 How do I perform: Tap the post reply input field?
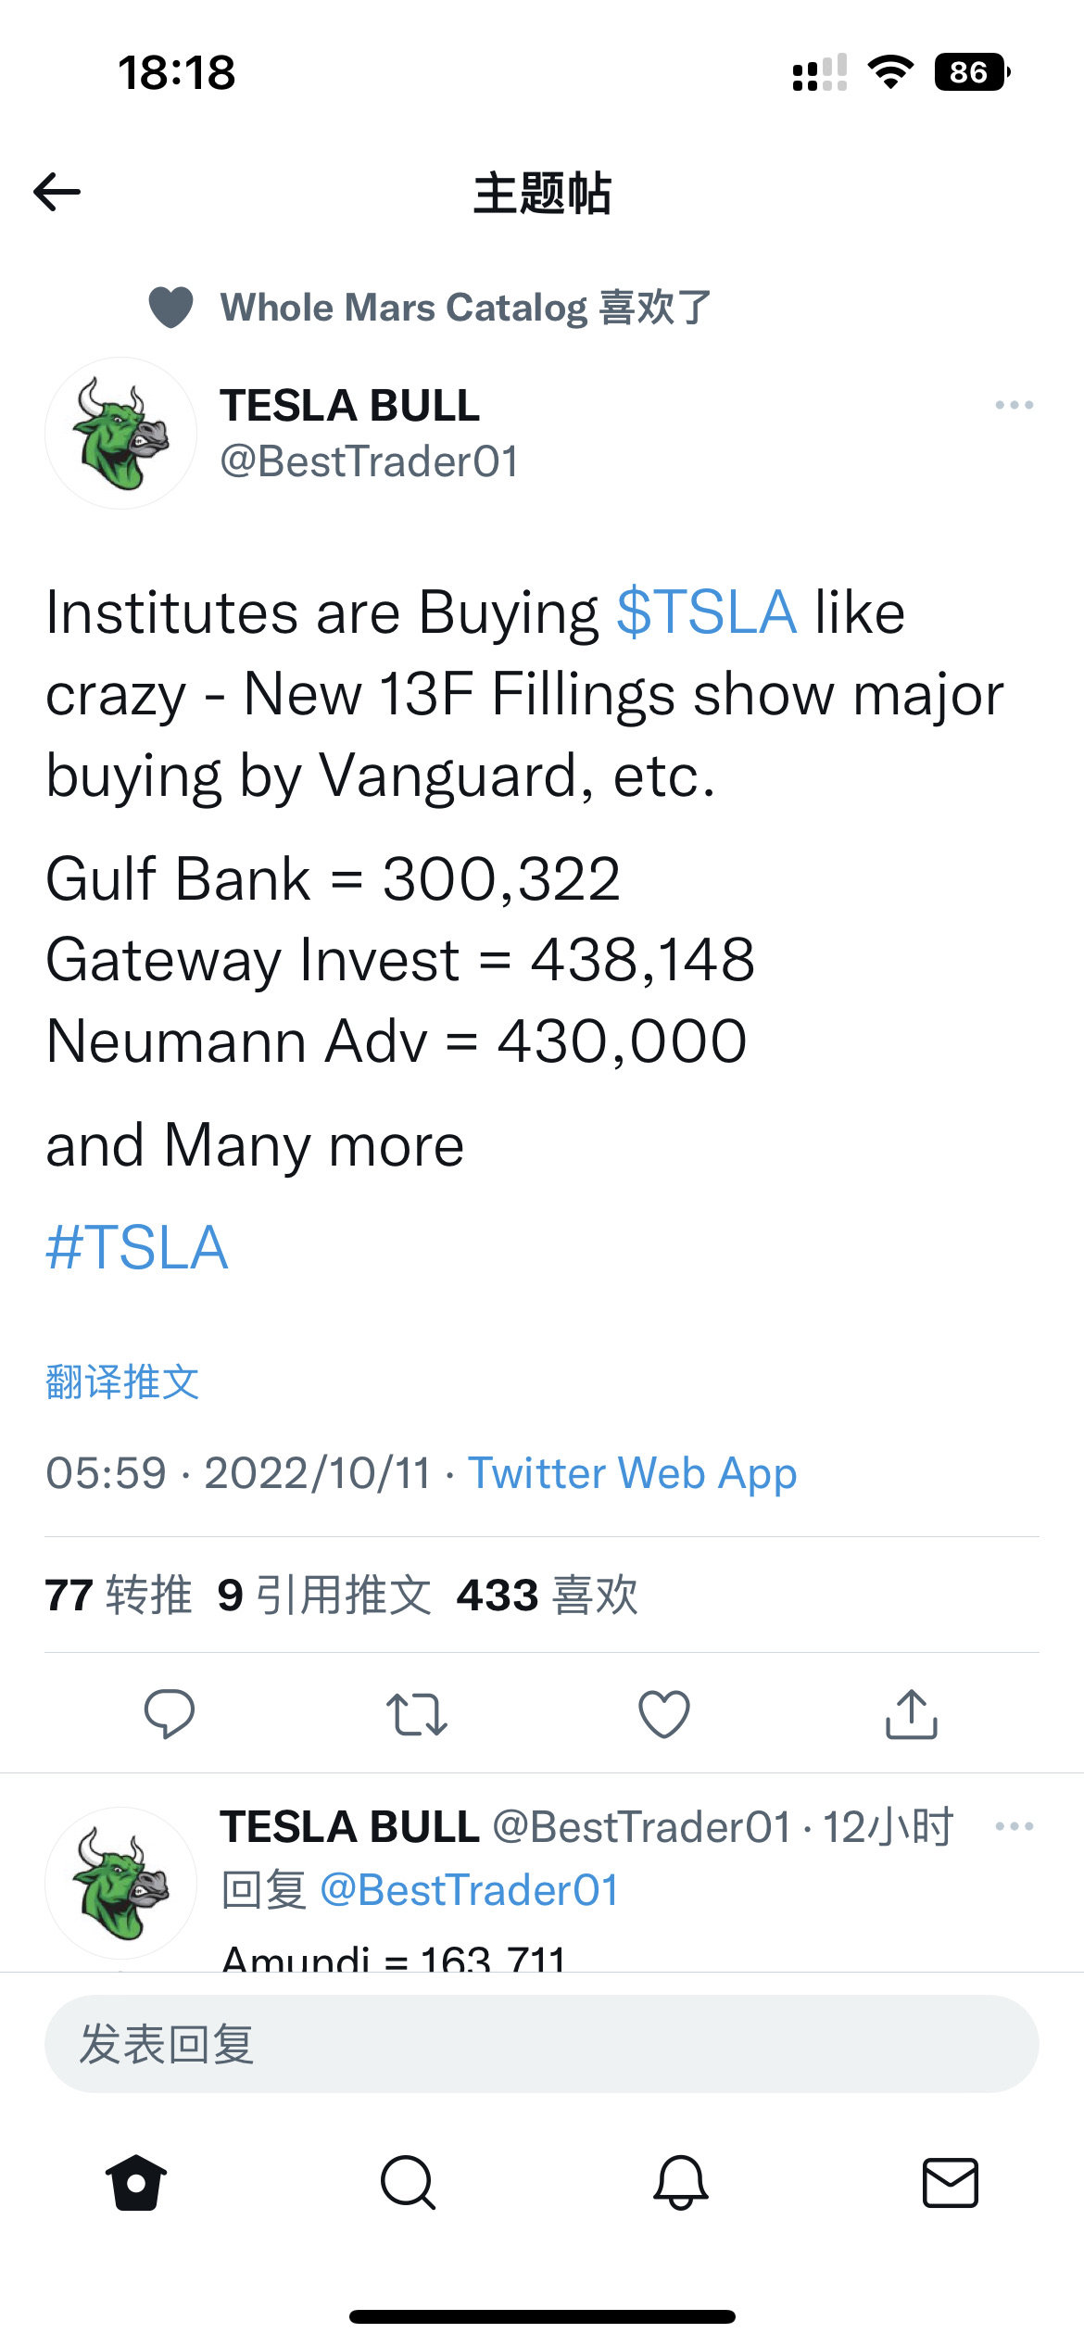coord(542,2044)
